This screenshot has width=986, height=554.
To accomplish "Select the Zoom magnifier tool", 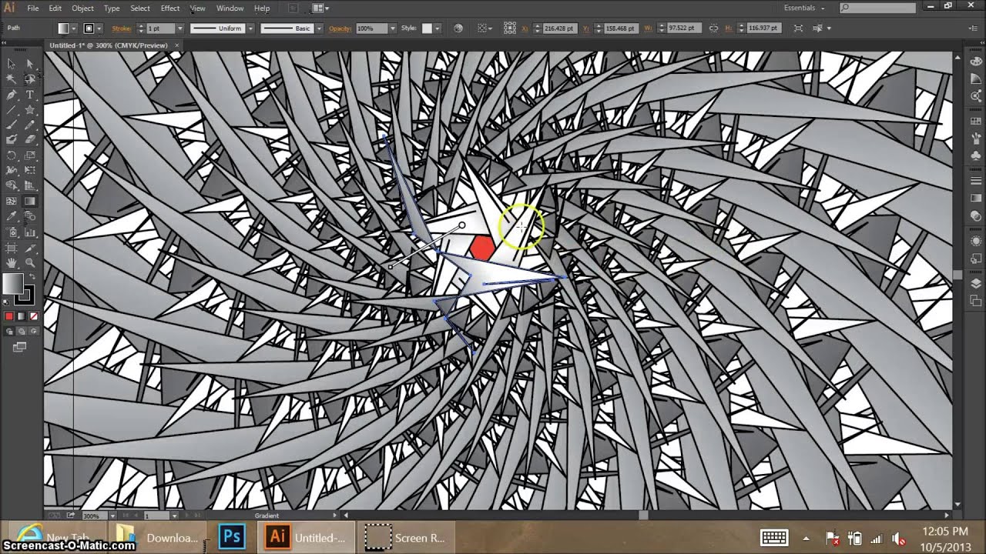I will (30, 263).
